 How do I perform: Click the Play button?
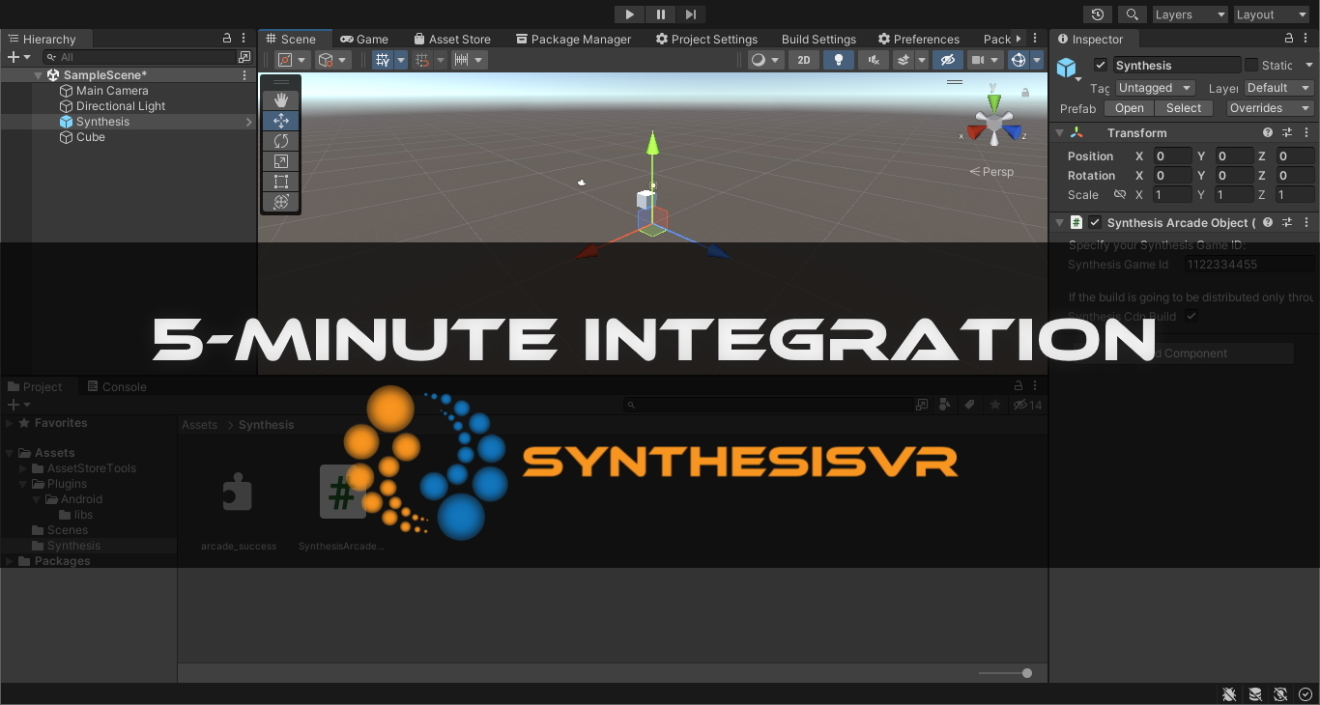coord(629,14)
